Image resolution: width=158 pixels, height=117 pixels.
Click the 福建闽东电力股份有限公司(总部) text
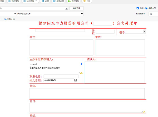45,68
